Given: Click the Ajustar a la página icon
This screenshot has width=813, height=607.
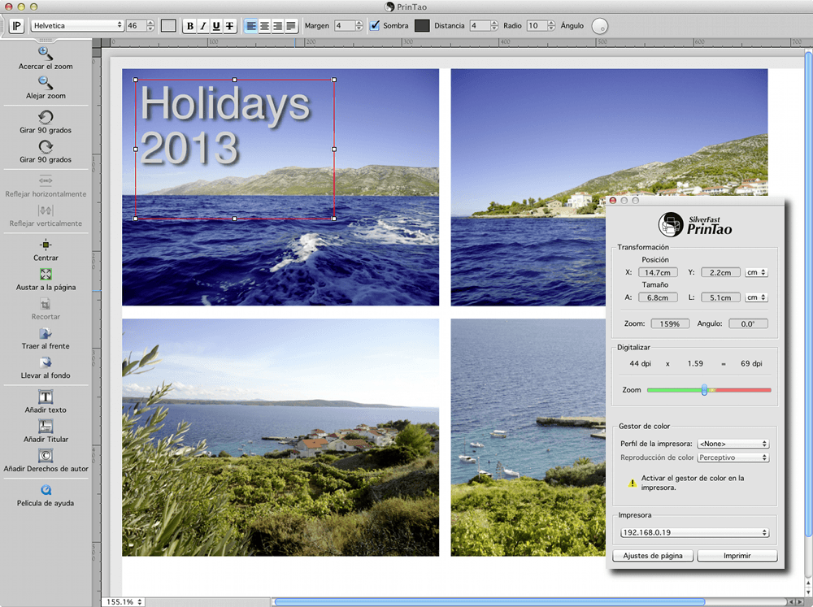Looking at the screenshot, I should 46,275.
